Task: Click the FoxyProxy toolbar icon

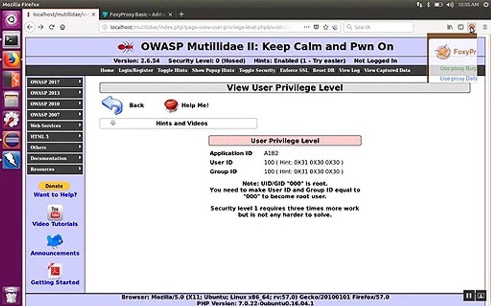Action: click(x=471, y=27)
